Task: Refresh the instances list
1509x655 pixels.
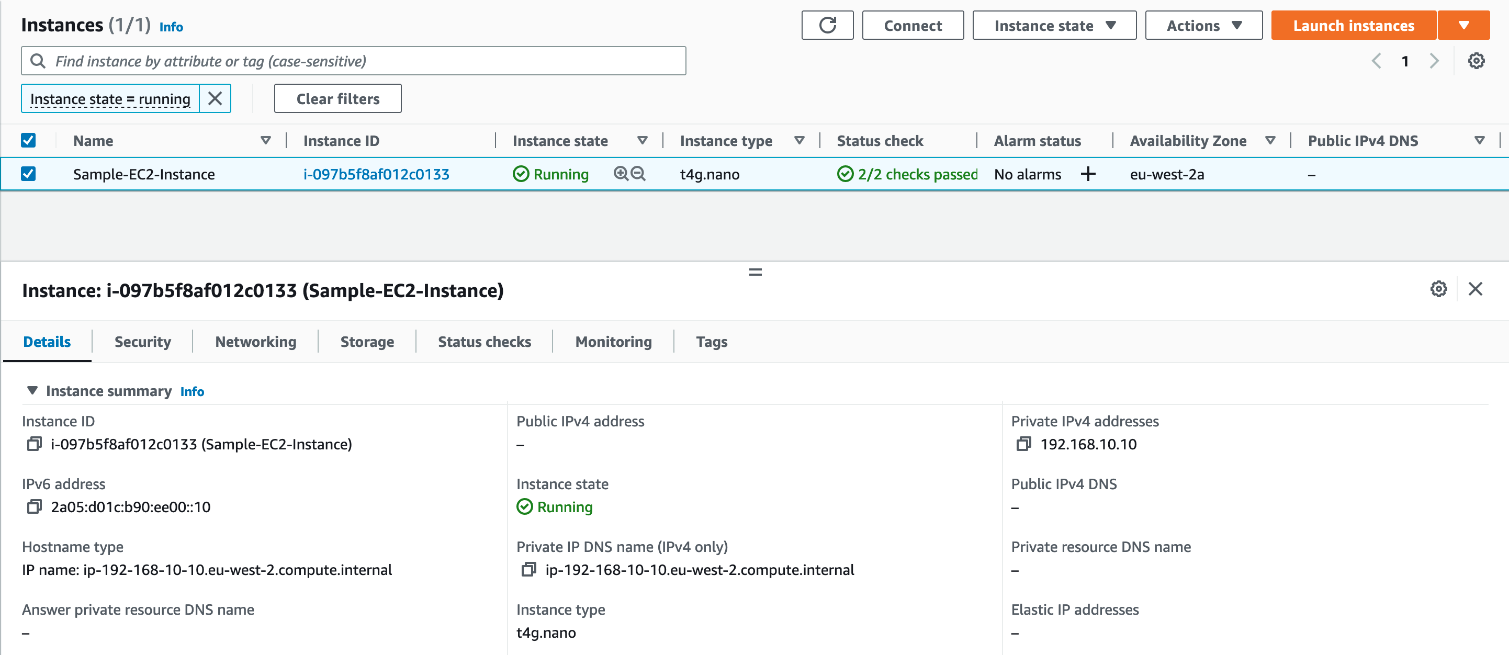Action: tap(827, 25)
